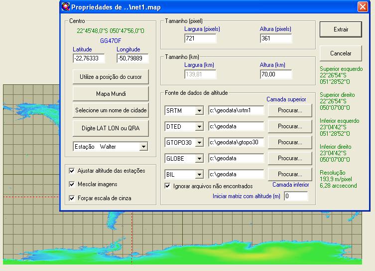The width and height of the screenshot is (375, 271).
Task: Click the GG47OF locator text
Action: coord(111,41)
